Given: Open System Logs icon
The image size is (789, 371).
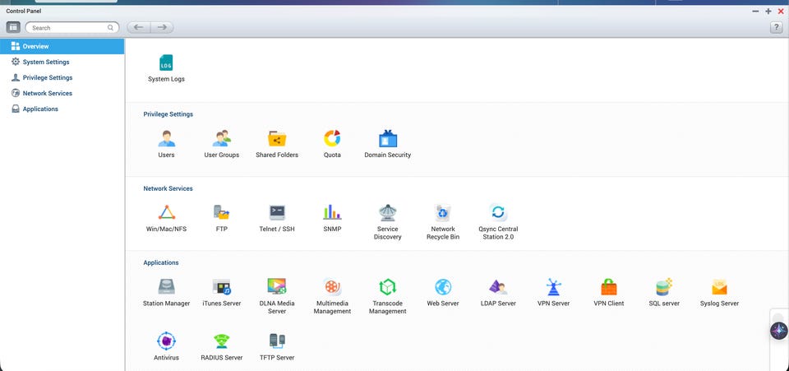Looking at the screenshot, I should [x=166, y=64].
